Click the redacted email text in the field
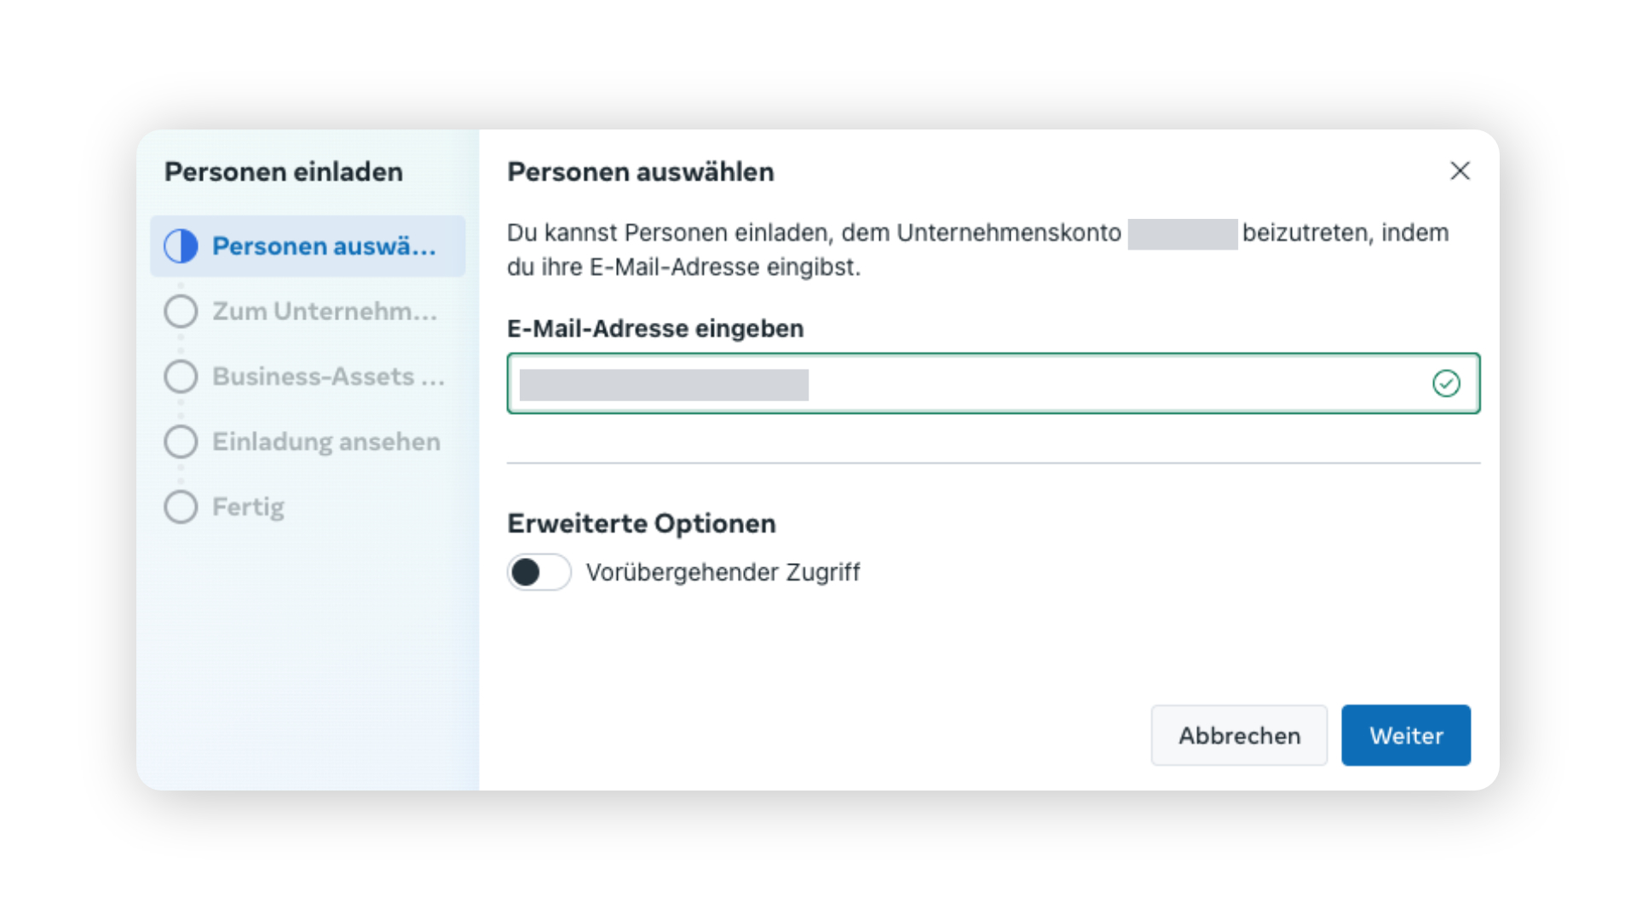Viewport: 1636px width, 920px height. (x=664, y=385)
